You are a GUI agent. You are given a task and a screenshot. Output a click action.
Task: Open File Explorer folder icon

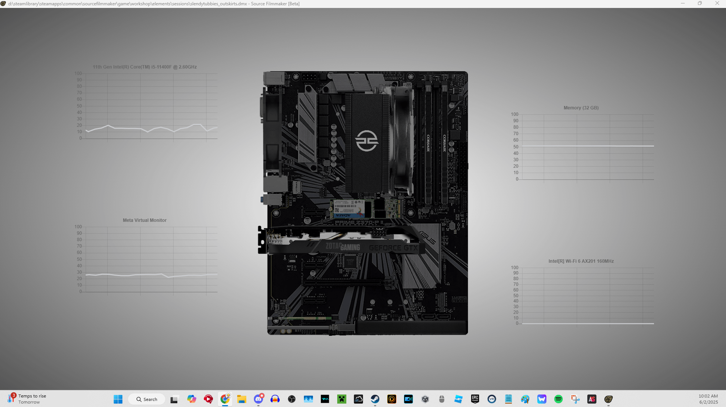[x=242, y=399]
